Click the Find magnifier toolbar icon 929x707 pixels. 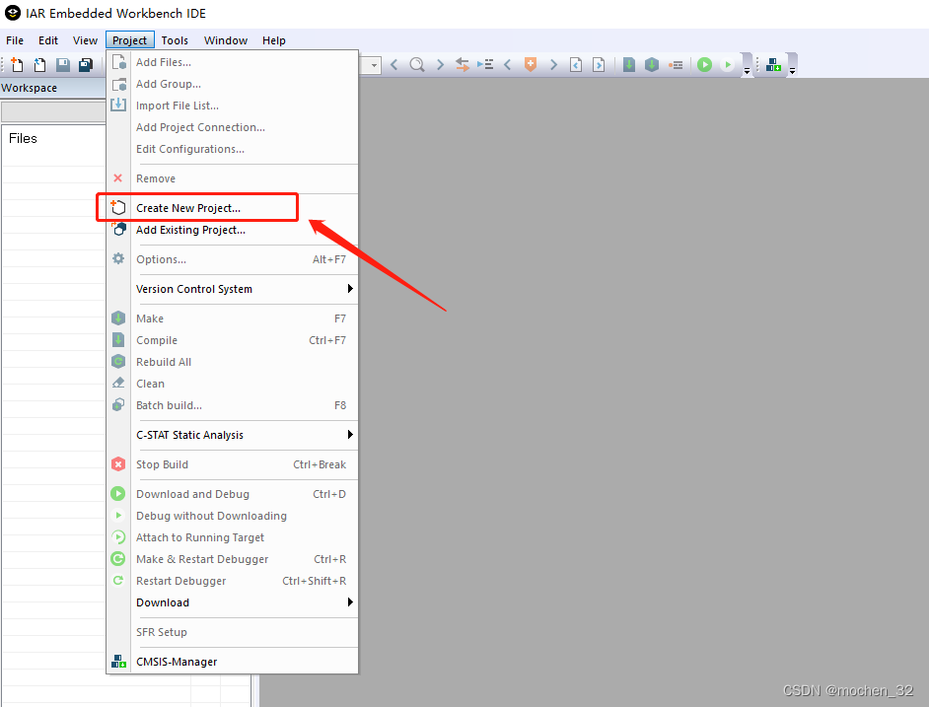[417, 65]
